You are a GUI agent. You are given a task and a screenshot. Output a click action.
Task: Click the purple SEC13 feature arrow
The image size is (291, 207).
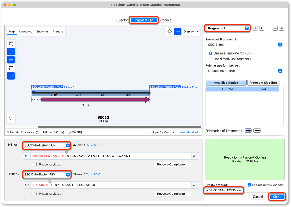[x=96, y=100]
